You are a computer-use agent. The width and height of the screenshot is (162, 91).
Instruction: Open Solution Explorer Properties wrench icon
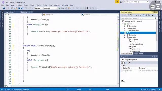(153, 15)
